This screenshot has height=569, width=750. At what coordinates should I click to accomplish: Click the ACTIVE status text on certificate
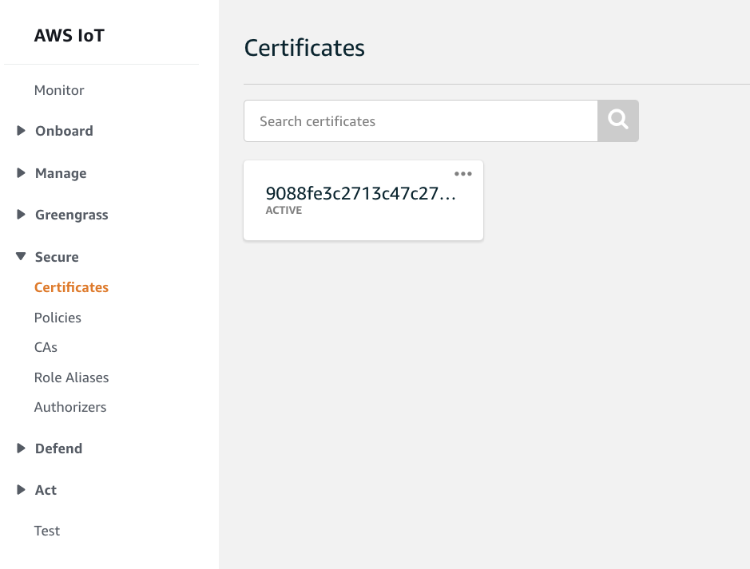click(x=284, y=210)
